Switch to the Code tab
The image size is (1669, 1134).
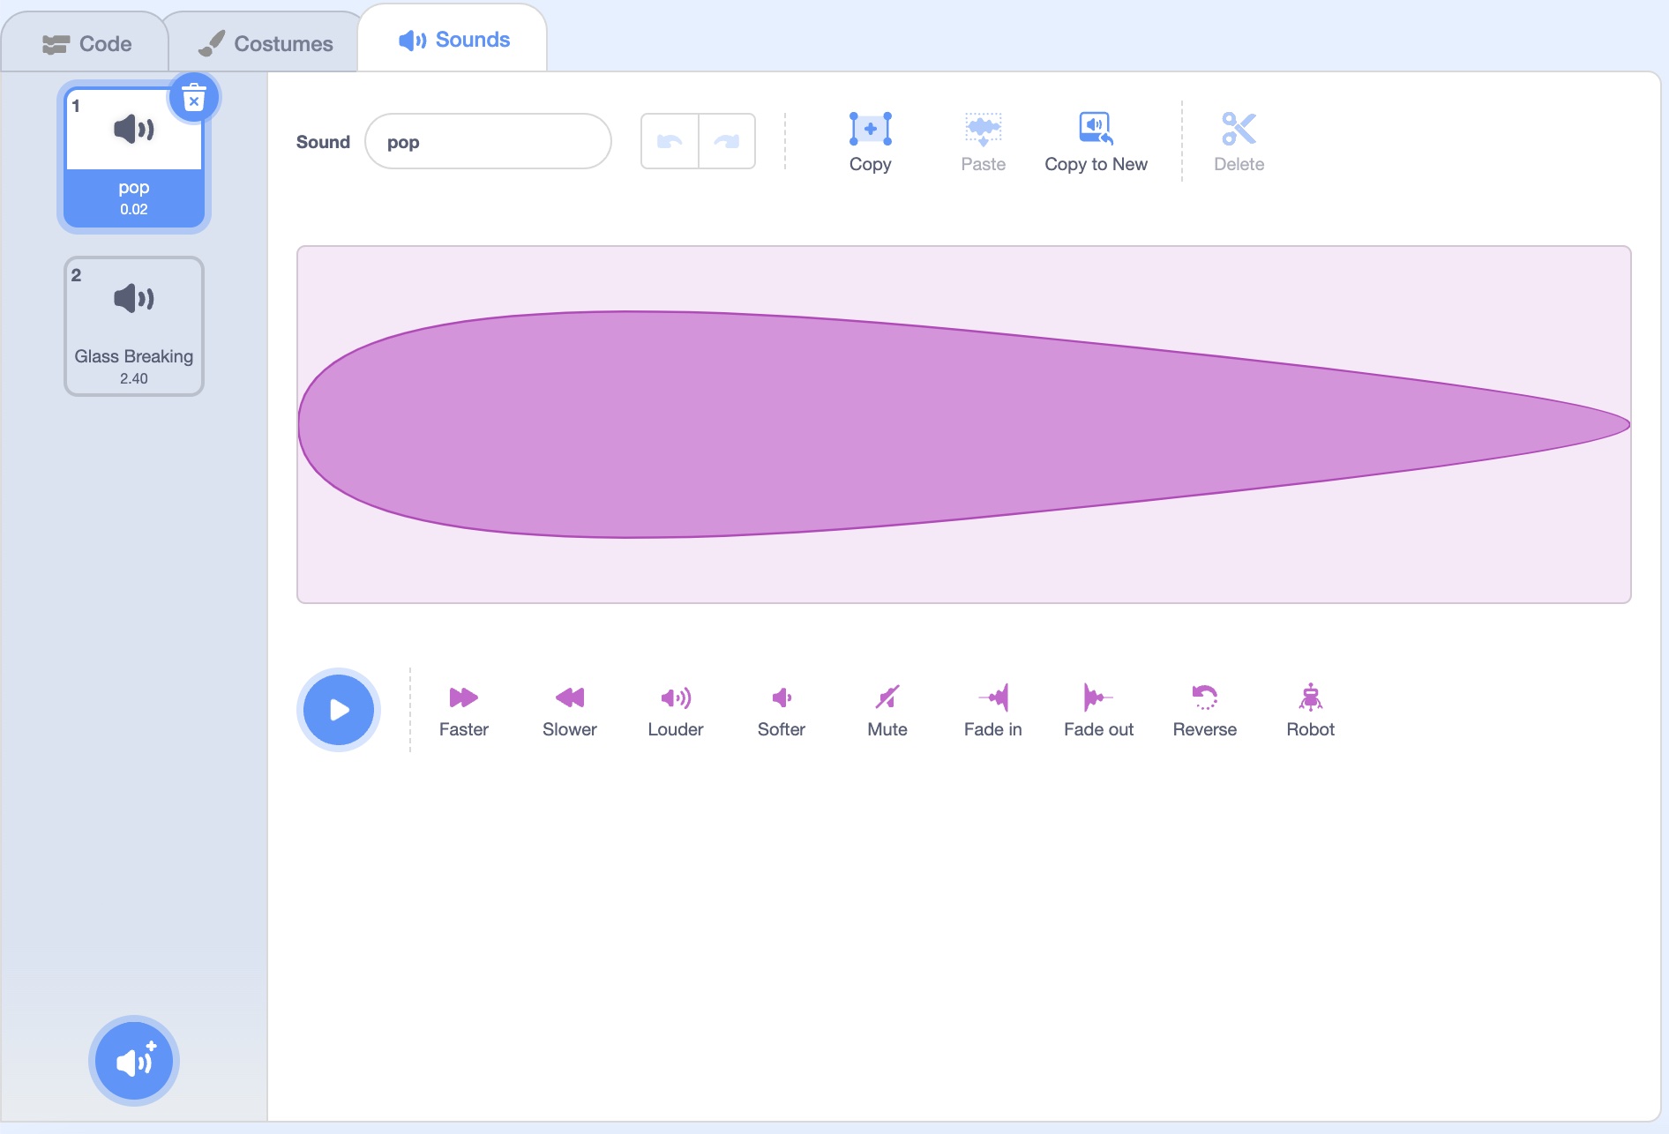pyautogui.click(x=86, y=42)
